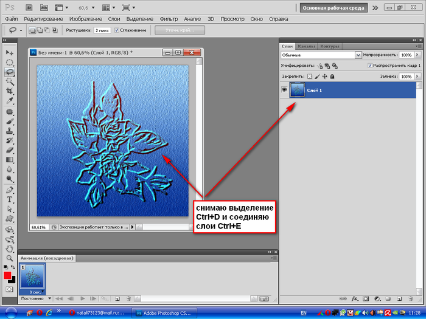Edit the Растушевка feather field
Image resolution: width=426 pixels, height=319 pixels.
click(x=102, y=30)
